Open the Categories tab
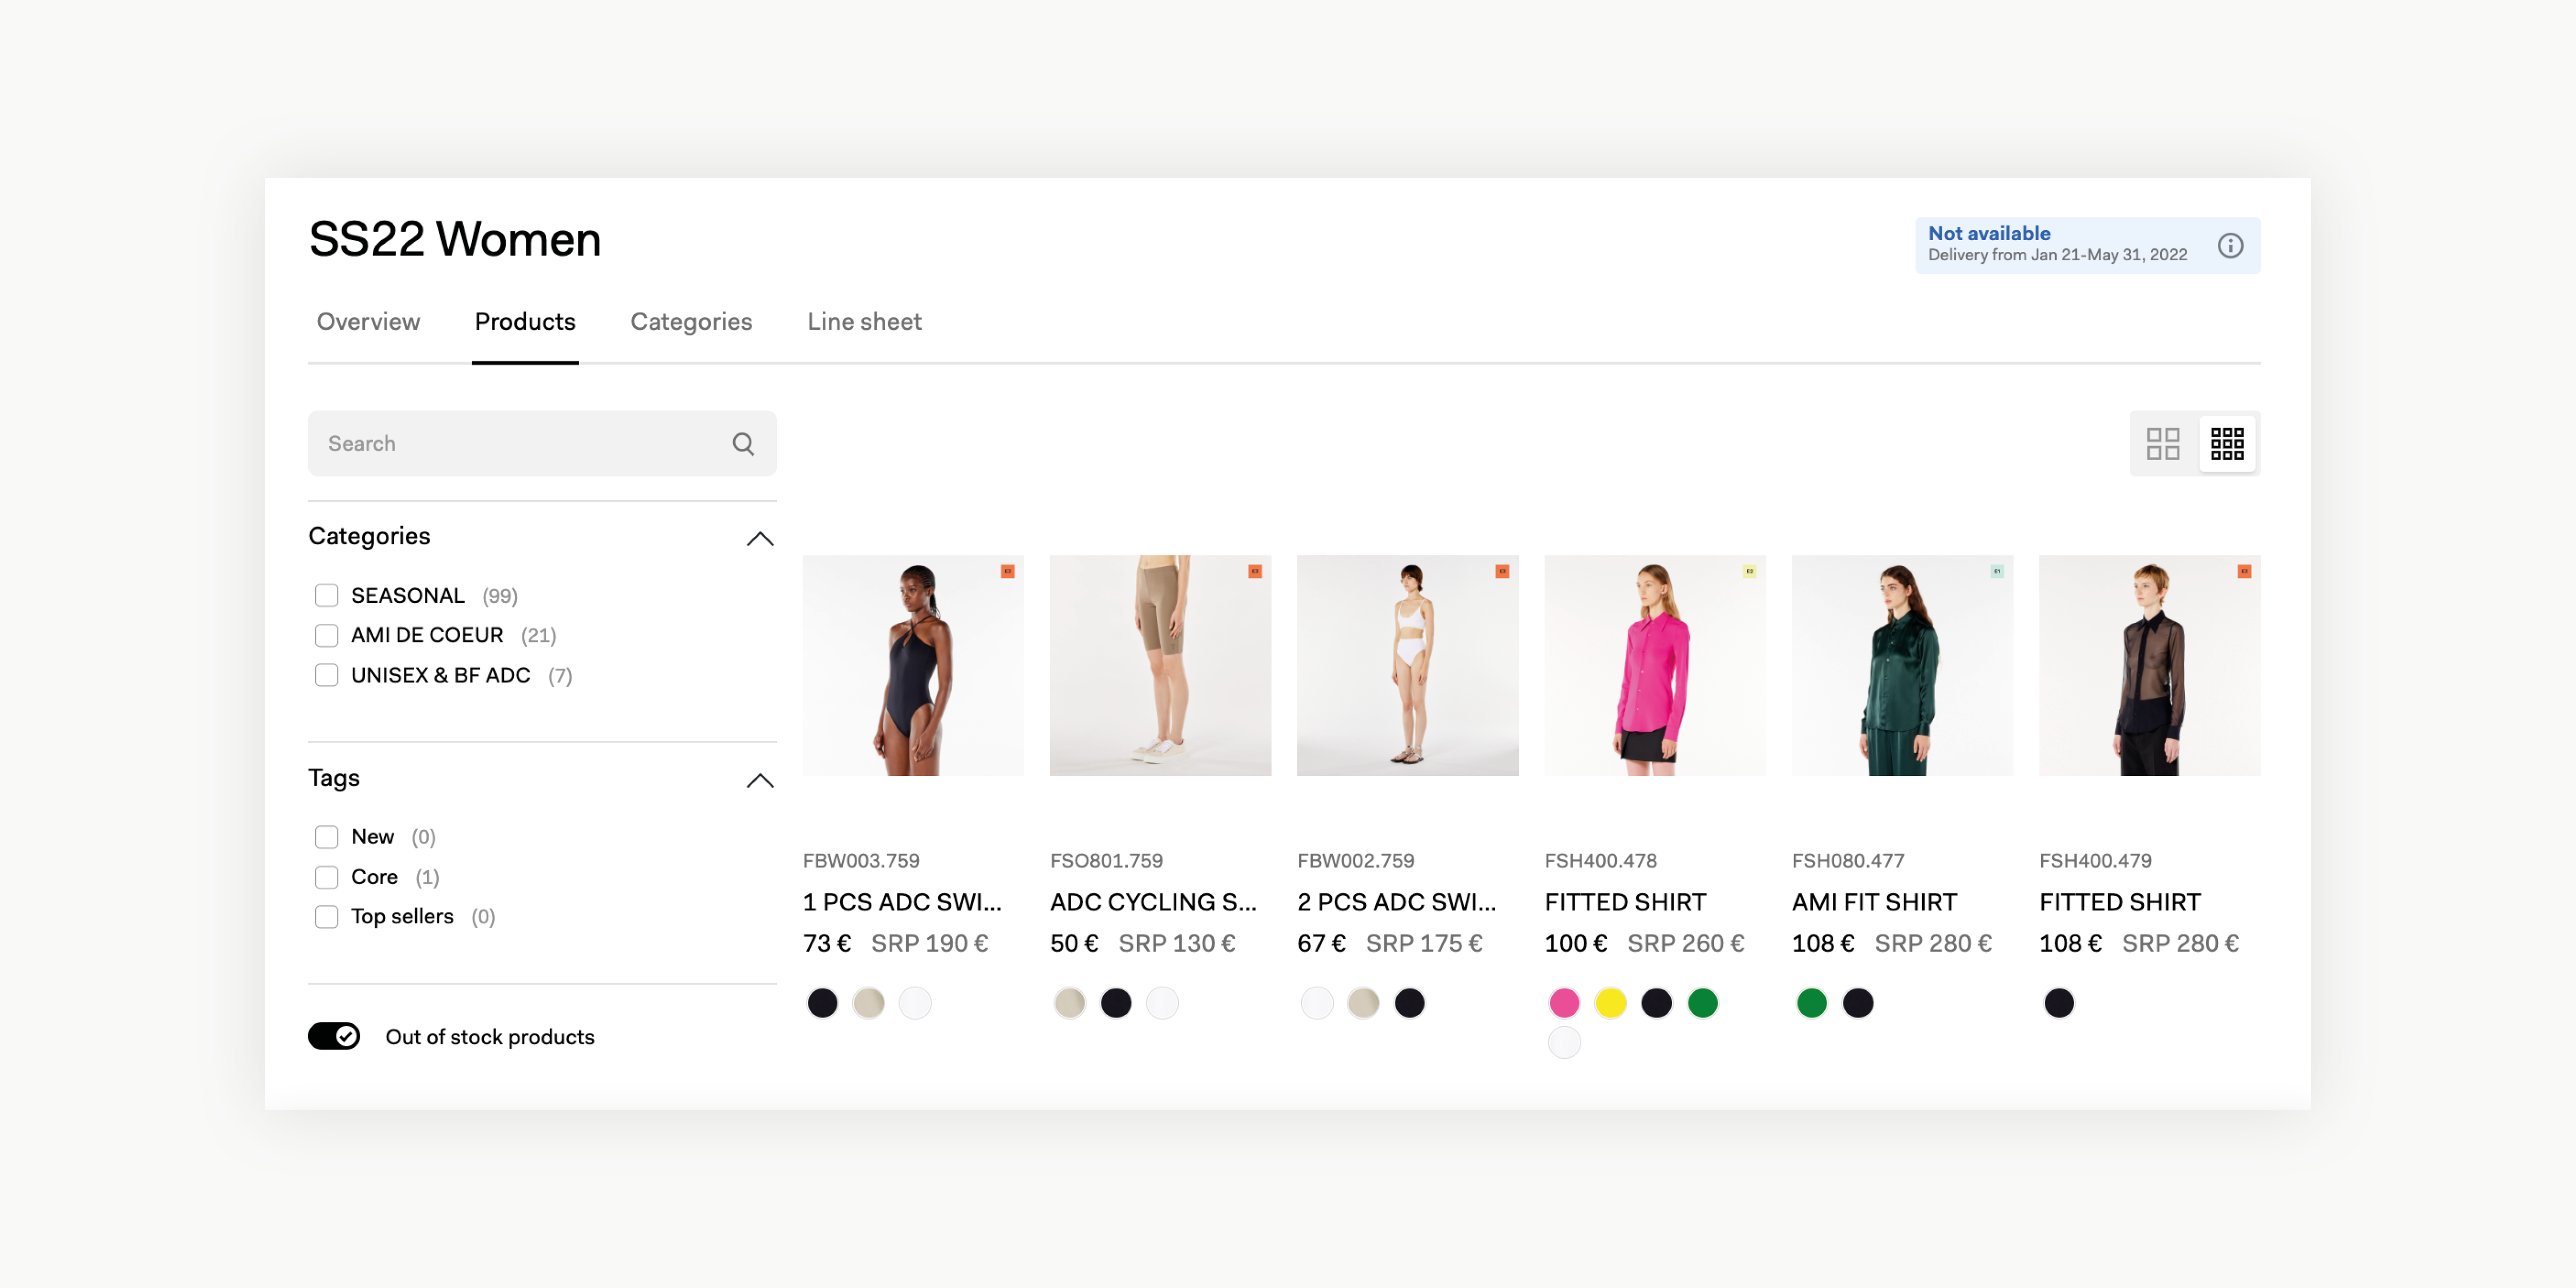The image size is (2576, 1288). [x=691, y=321]
